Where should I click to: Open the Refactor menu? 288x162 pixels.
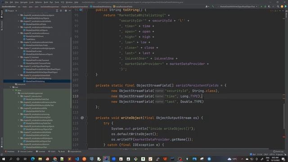pyautogui.click(x=39, y=2)
